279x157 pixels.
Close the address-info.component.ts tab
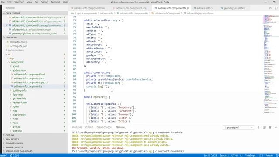(188, 8)
